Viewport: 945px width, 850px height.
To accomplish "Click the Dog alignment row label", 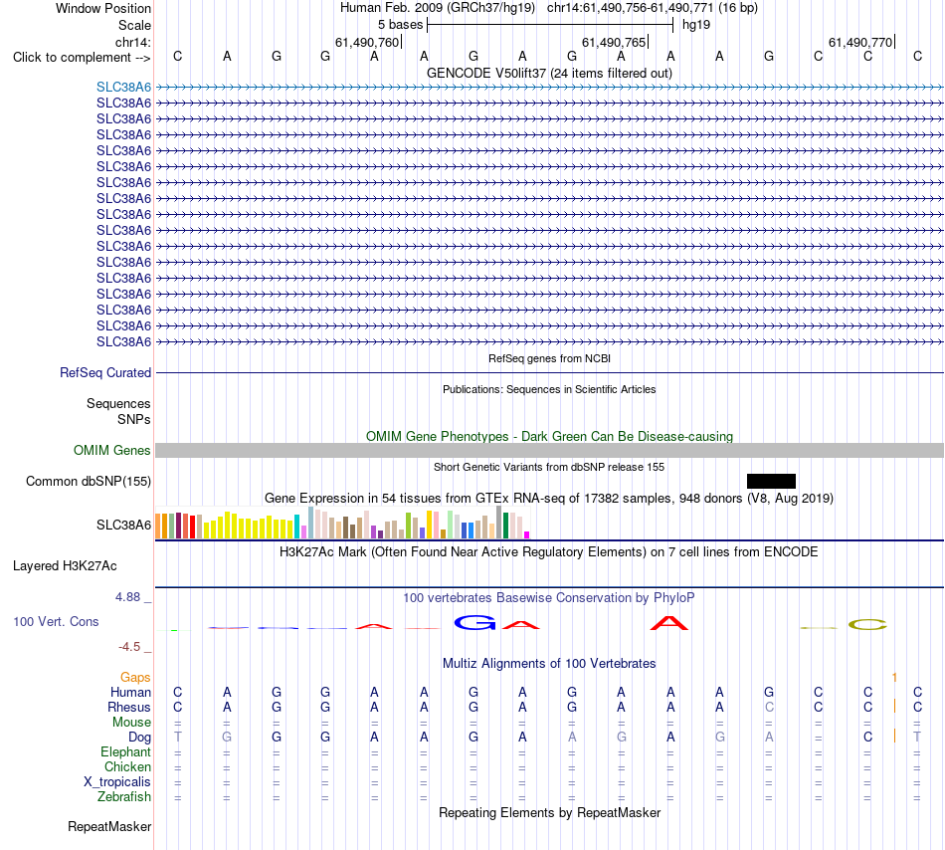I will (139, 737).
